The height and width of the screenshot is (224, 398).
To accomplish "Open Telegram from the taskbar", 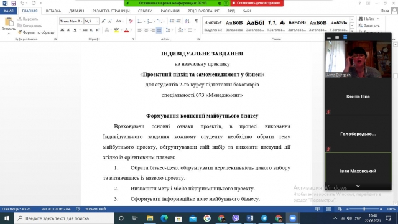I will pos(264,218).
